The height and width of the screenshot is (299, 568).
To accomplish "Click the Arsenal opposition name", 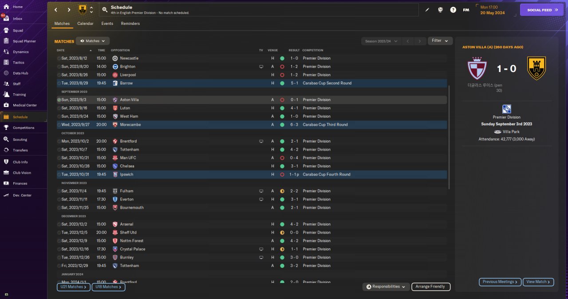I will click(x=126, y=224).
